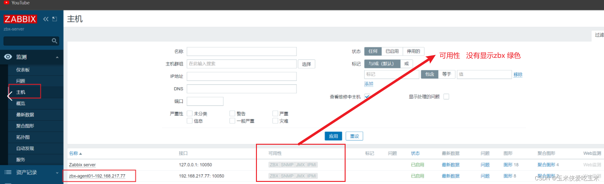The width and height of the screenshot is (604, 184).
Task: Open the 服务 menu item
Action: pos(21,160)
